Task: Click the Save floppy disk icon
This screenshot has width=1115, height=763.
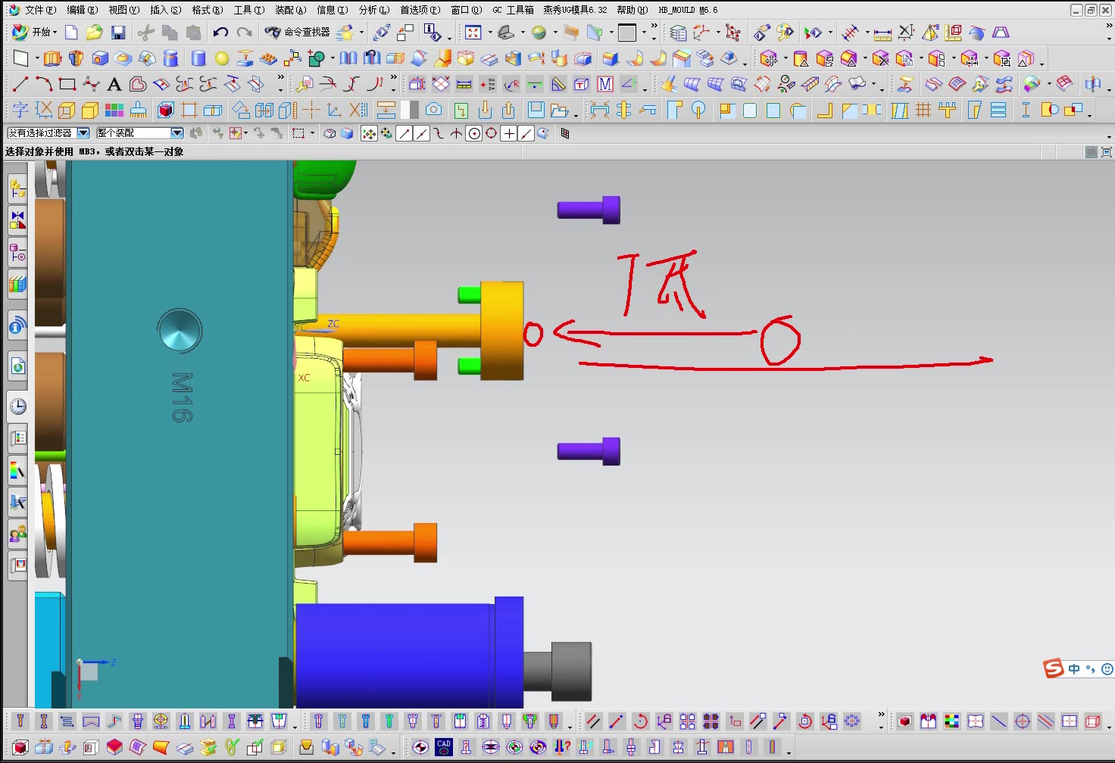Action: click(117, 33)
